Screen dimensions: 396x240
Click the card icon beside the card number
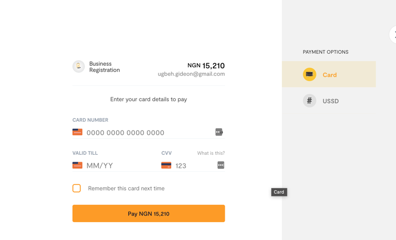coord(77,132)
